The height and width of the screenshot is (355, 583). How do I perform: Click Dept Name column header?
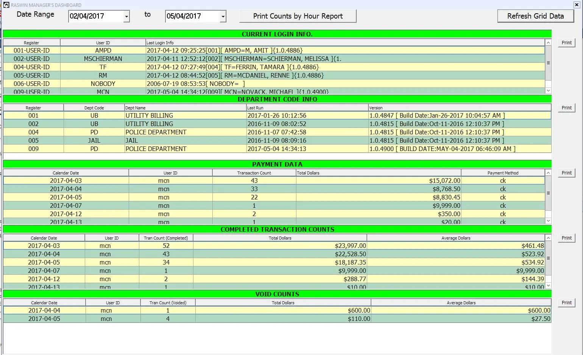[x=185, y=108]
